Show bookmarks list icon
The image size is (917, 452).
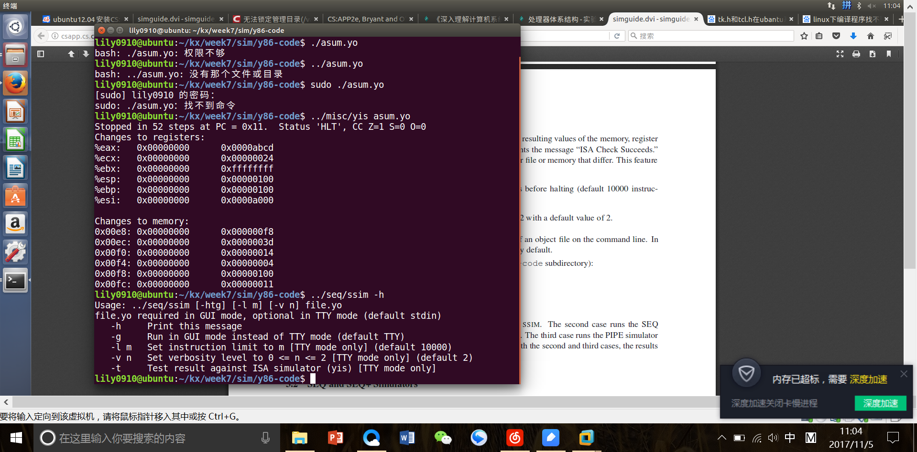[819, 36]
